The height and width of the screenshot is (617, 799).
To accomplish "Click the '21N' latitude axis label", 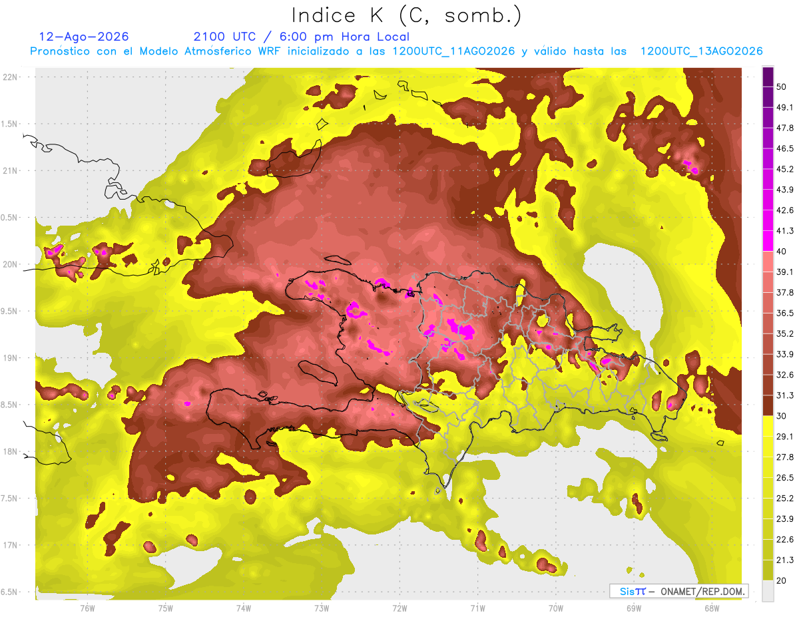I will 10,170.
